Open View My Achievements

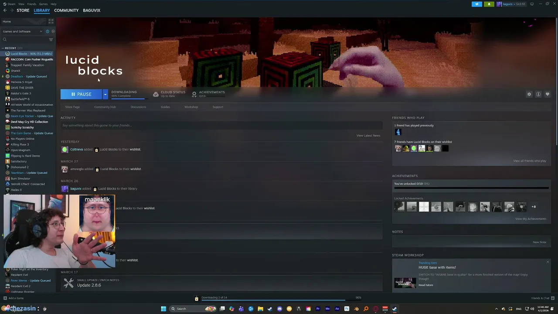click(x=531, y=219)
